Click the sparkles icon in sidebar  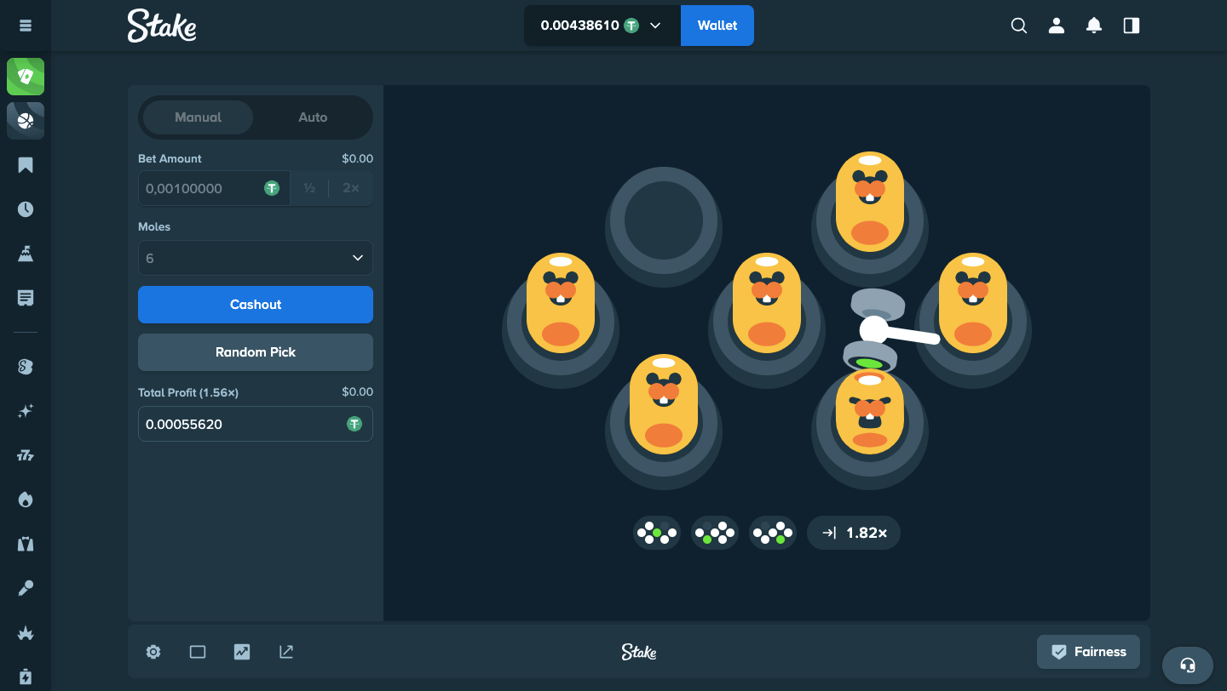(x=26, y=411)
